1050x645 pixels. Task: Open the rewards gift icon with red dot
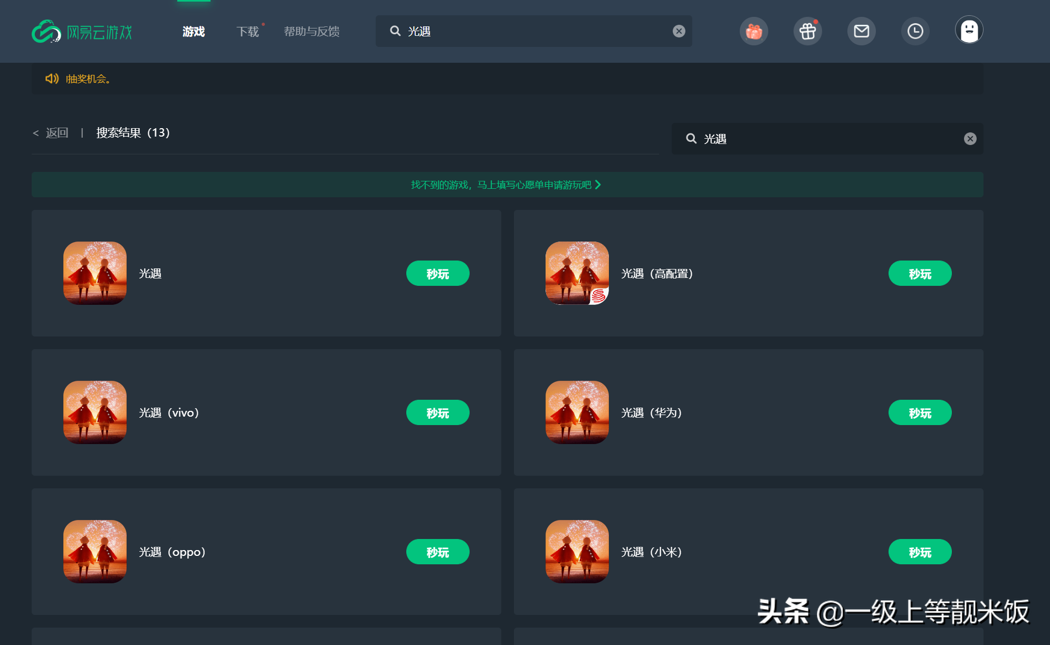point(807,32)
